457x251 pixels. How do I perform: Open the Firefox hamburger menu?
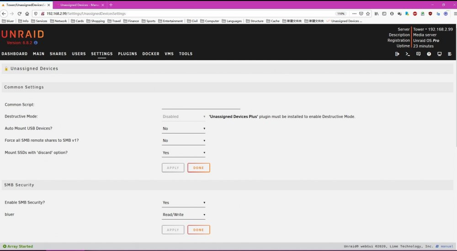455,14
